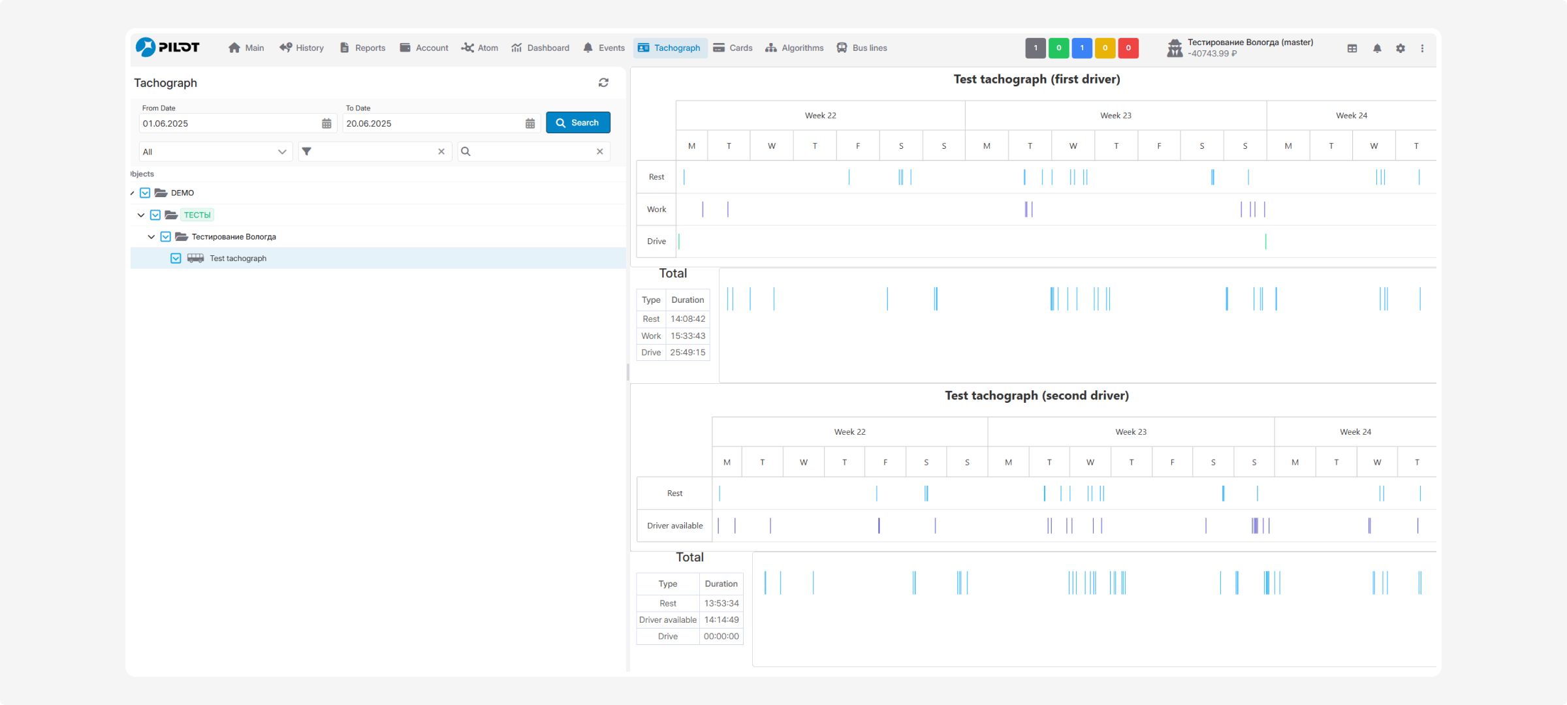Open the three-dot more options menu
Screen dimensions: 1567x705
(1422, 48)
